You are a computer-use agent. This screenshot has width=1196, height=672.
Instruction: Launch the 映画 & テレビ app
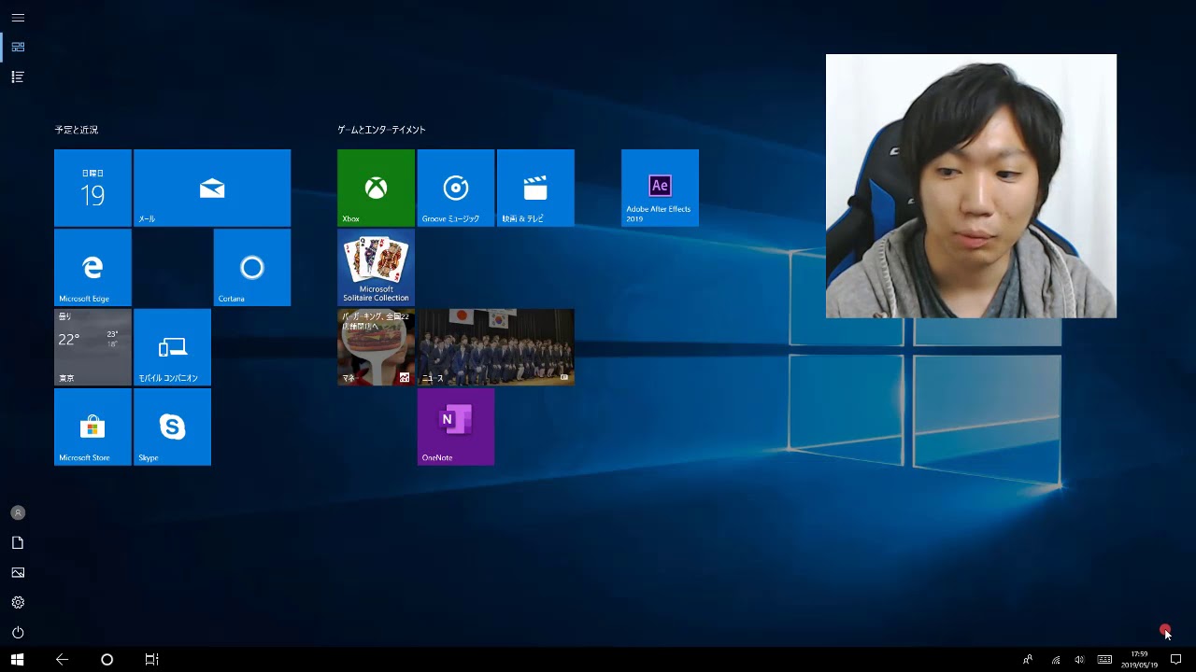[x=535, y=187]
